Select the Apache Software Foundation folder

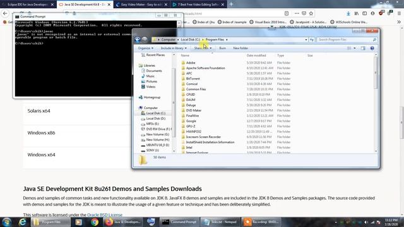[x=205, y=68]
